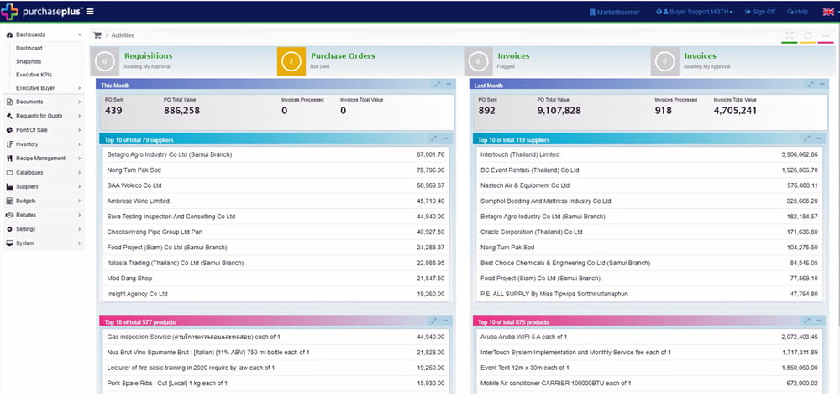840x397 pixels.
Task: Open Invoices Awaiting My Approval tile
Action: (x=743, y=61)
